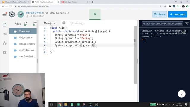Select the Main.java editor tab
This screenshot has width=190, height=107.
[x=50, y=23]
